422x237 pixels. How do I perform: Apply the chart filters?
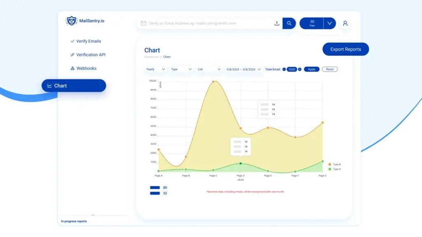[x=312, y=69]
